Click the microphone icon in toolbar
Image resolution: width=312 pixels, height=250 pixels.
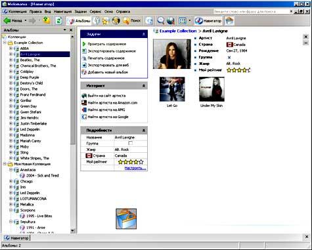tap(96, 21)
